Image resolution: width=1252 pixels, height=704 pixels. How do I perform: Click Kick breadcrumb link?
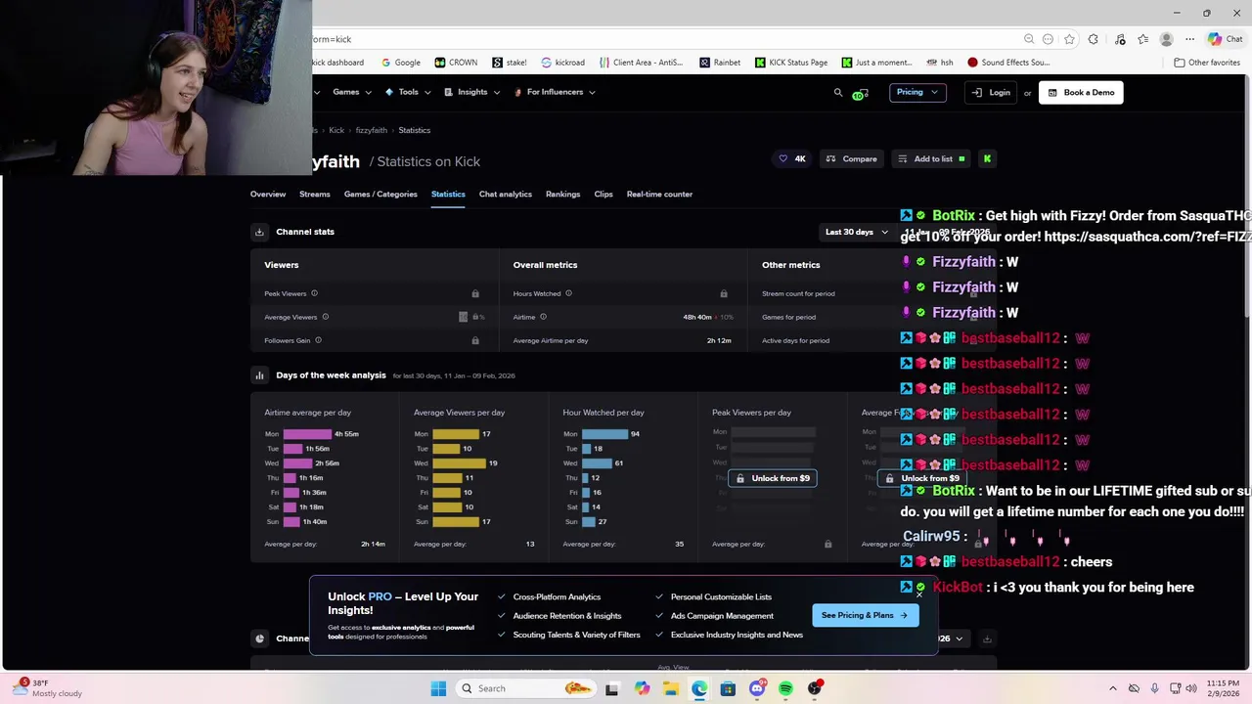pyautogui.click(x=336, y=130)
